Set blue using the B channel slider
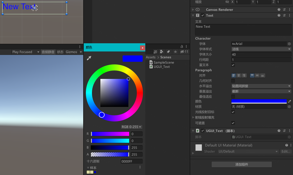Image resolution: width=293 pixels, height=175 pixels. coord(110,147)
